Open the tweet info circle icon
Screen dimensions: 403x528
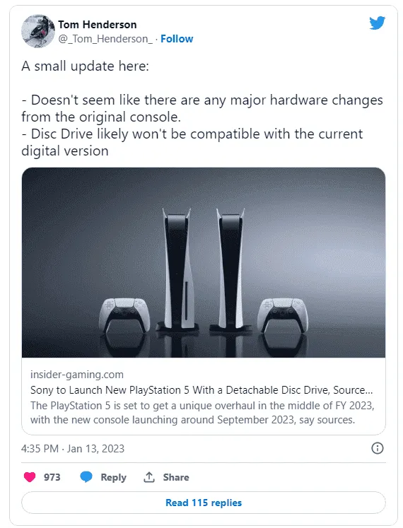coord(378,448)
